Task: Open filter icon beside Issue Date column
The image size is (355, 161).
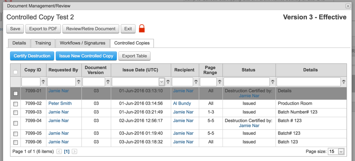Action: pyautogui.click(x=168, y=82)
